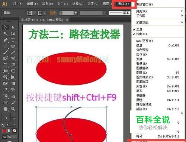Select the Rotate tool
The width and height of the screenshot is (186, 142).
pyautogui.click(x=5, y=65)
